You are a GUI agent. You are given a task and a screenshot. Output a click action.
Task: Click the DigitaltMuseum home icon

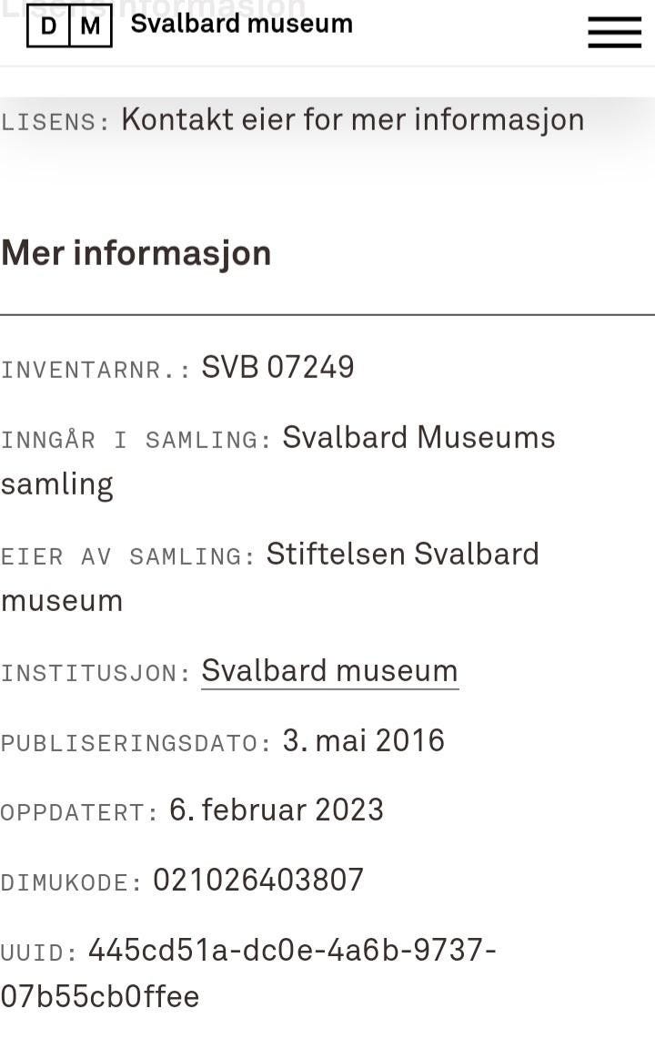(x=70, y=25)
